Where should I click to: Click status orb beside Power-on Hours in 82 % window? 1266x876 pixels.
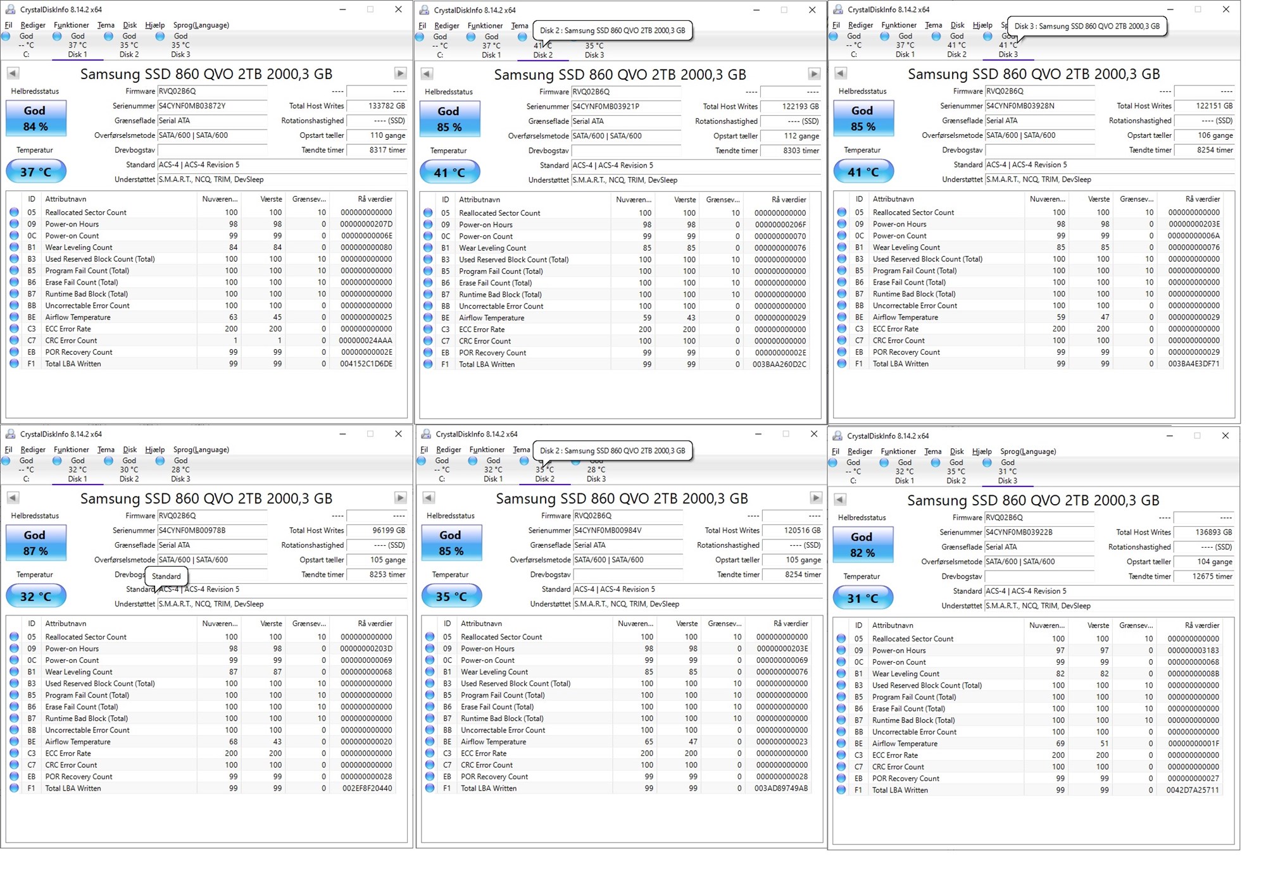pos(841,650)
